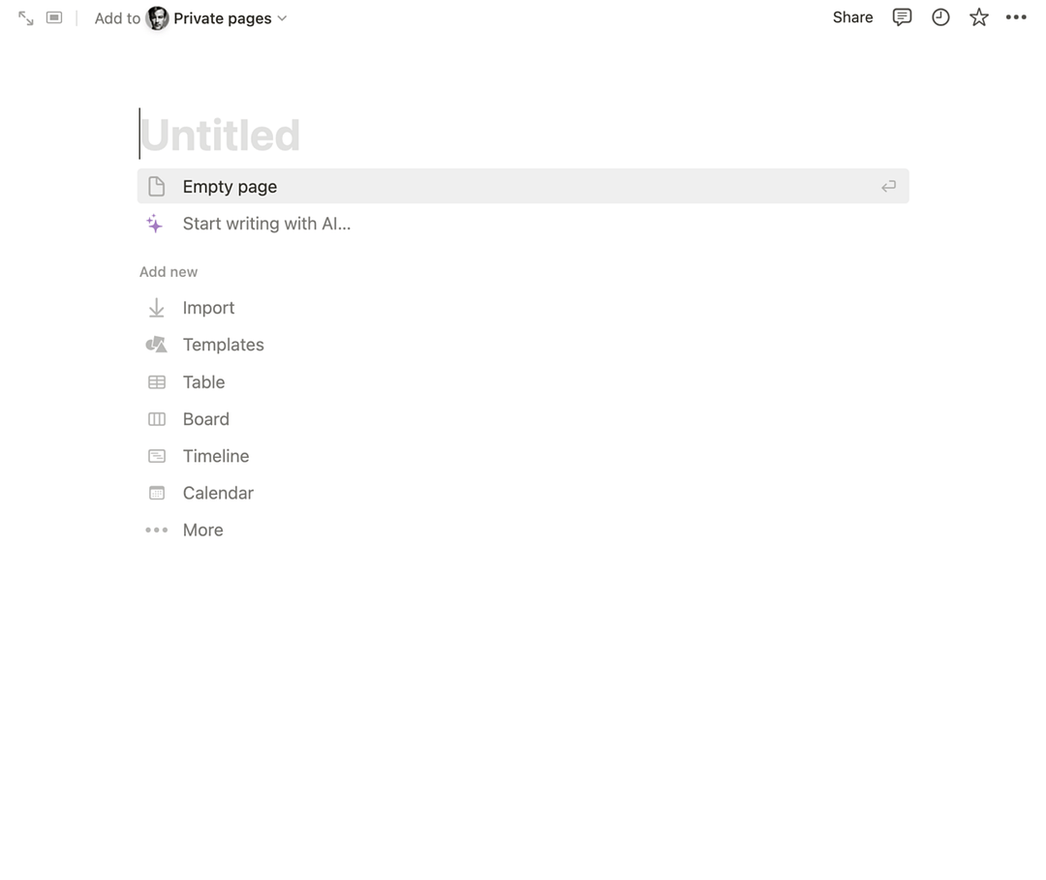The height and width of the screenshot is (880, 1046).
Task: Click Start writing with AI
Action: coord(266,225)
